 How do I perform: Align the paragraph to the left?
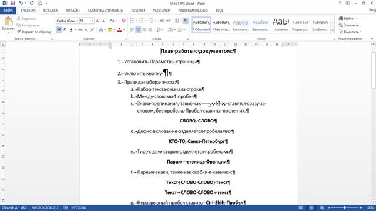132,30
